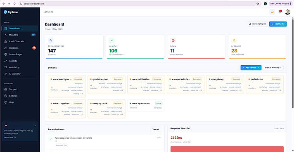Click the resolved check icon beside the page response incident
Screen dimensions: 294x152
[x=50, y=139]
